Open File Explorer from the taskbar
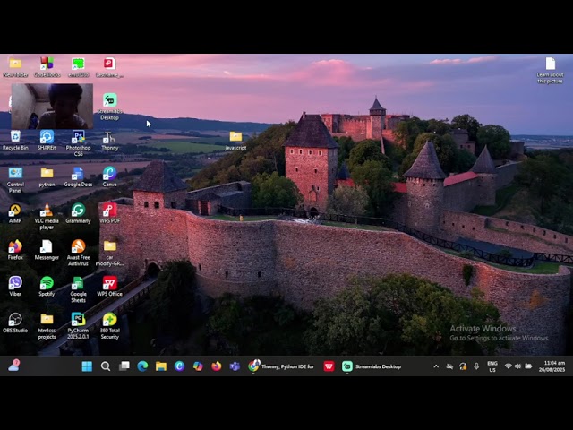Viewport: 573px width, 430px height. [161, 366]
